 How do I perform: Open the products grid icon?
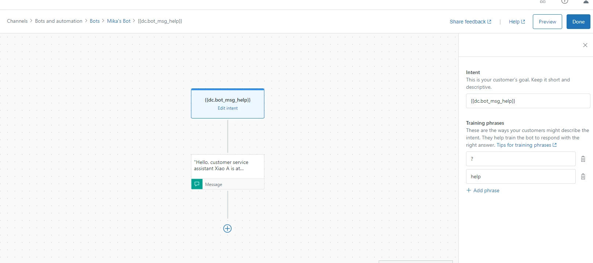click(x=543, y=1)
